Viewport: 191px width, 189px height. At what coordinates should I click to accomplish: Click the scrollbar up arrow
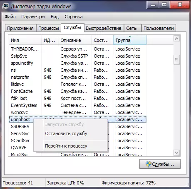click(176, 39)
